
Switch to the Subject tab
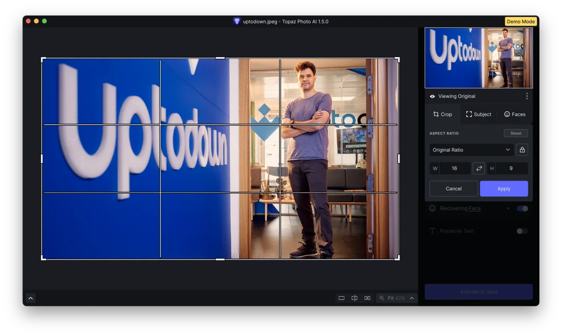pyautogui.click(x=478, y=114)
